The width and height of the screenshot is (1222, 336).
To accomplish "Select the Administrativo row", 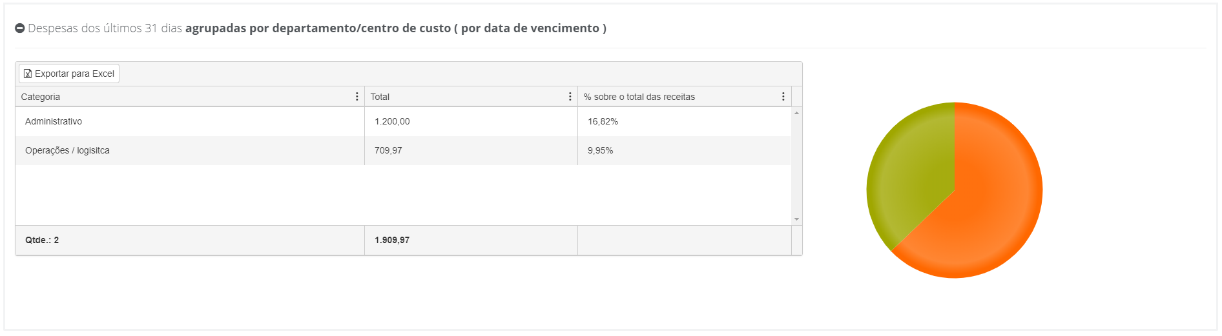I will coord(403,121).
